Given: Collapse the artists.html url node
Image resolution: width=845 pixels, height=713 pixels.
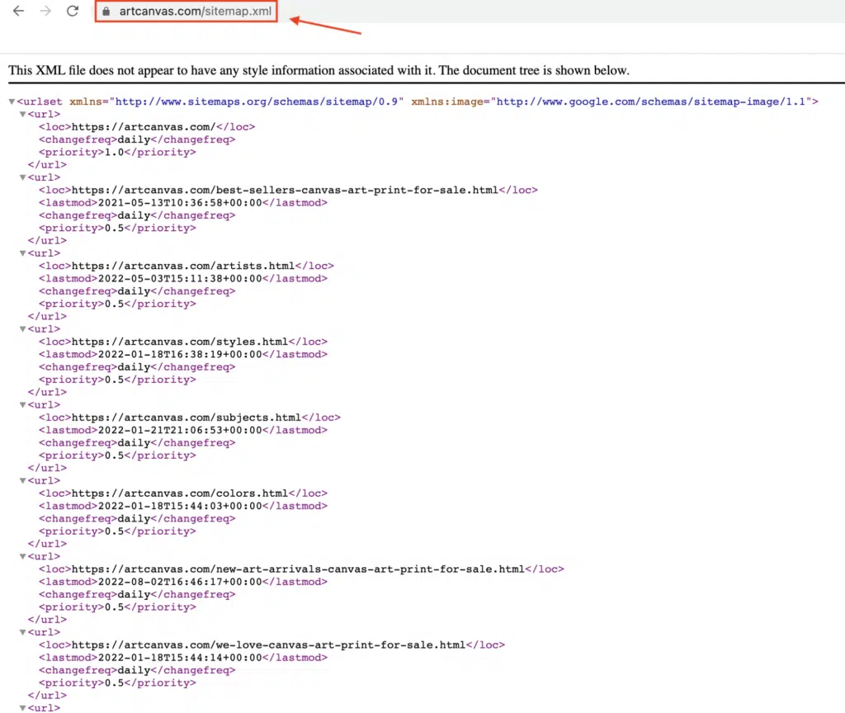Looking at the screenshot, I should [22, 253].
